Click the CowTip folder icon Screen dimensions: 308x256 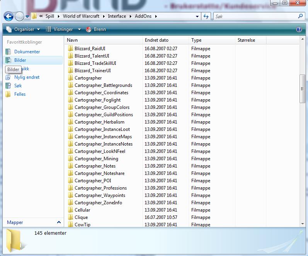pos(70,224)
